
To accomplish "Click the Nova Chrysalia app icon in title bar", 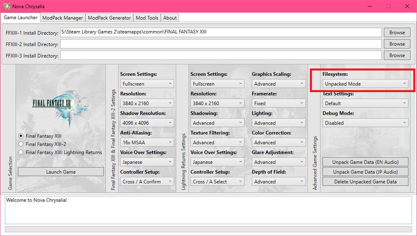I will click(7, 6).
